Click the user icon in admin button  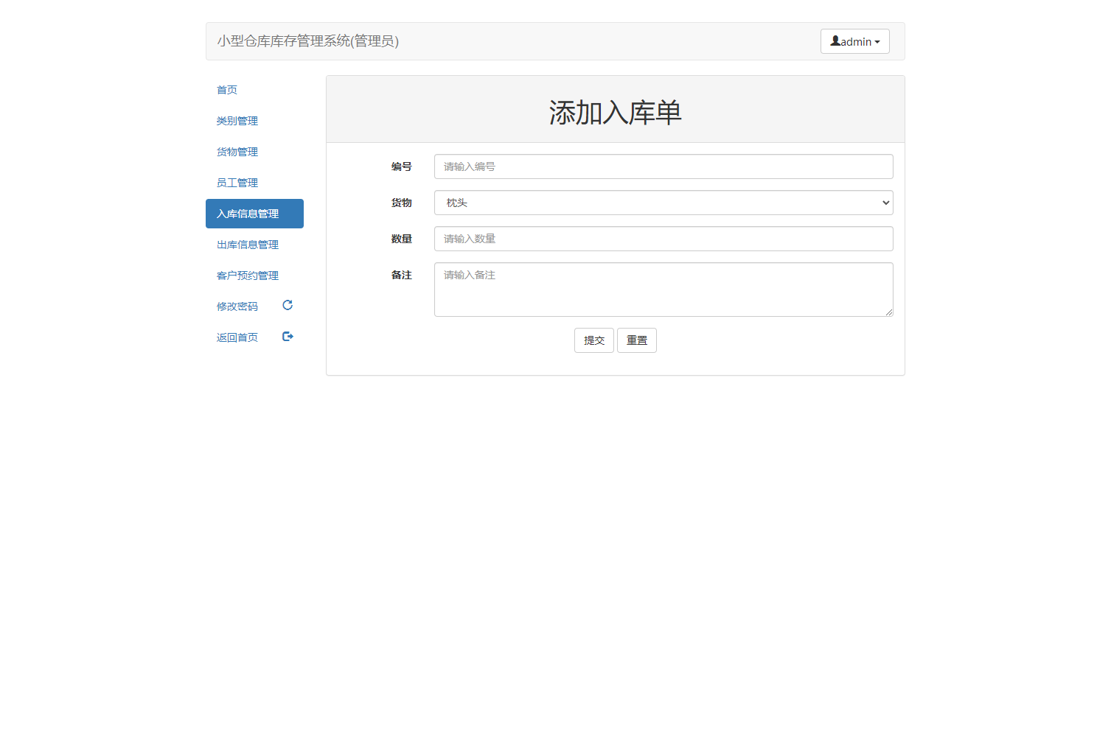[835, 41]
